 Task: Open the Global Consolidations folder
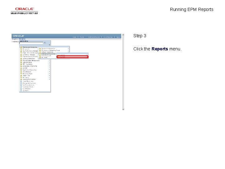pyautogui.click(x=29, y=59)
